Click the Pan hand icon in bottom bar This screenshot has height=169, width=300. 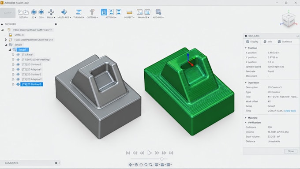(136, 165)
